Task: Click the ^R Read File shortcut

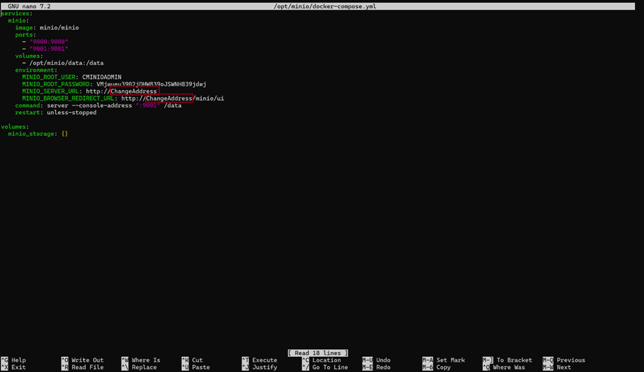Action: click(x=83, y=367)
